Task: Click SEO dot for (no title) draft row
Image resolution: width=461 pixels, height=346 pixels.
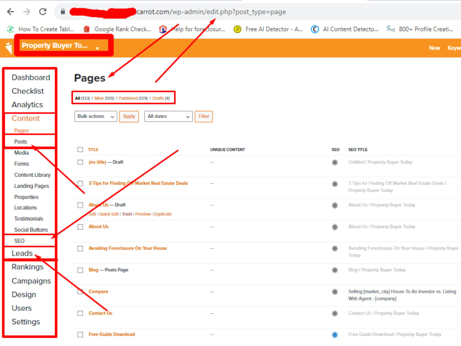Action: click(335, 162)
